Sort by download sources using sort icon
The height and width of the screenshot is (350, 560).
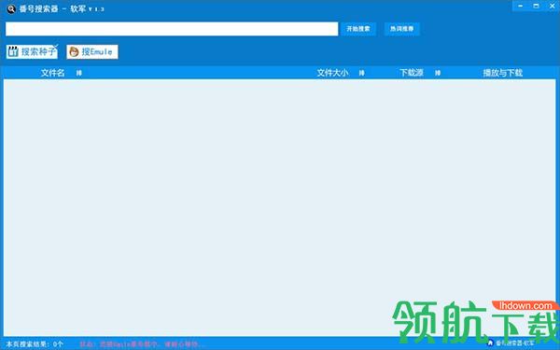(438, 73)
